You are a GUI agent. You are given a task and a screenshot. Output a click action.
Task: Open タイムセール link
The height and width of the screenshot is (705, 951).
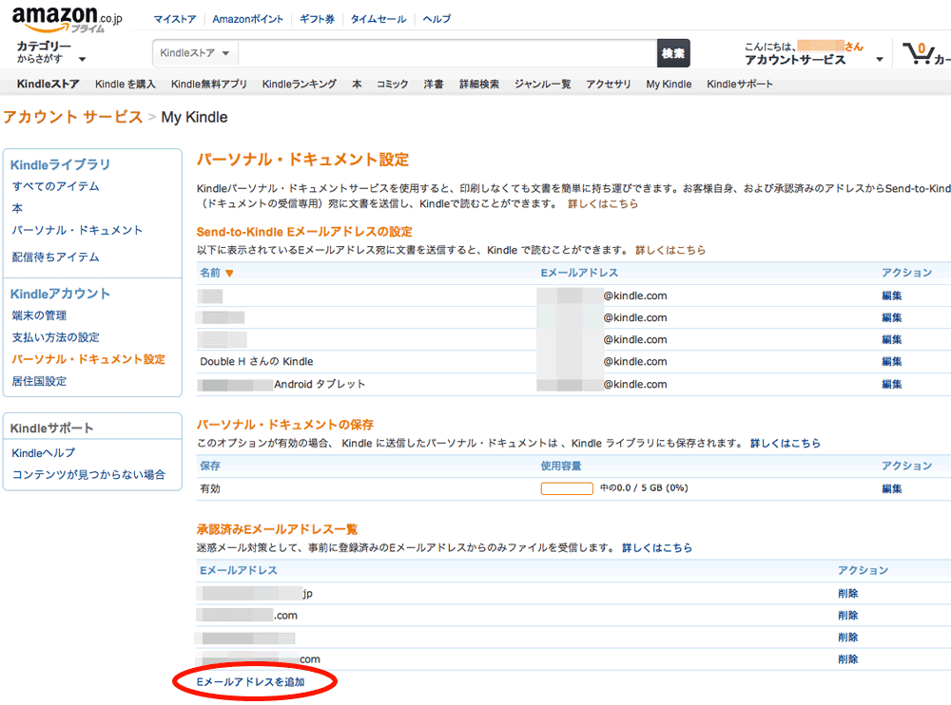378,19
